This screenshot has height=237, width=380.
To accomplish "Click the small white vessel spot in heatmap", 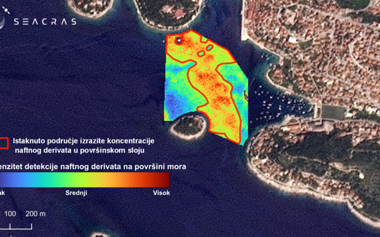I will click(x=179, y=41).
